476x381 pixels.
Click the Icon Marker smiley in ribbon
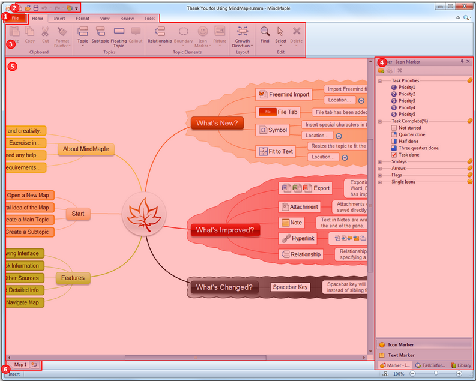coord(203,31)
